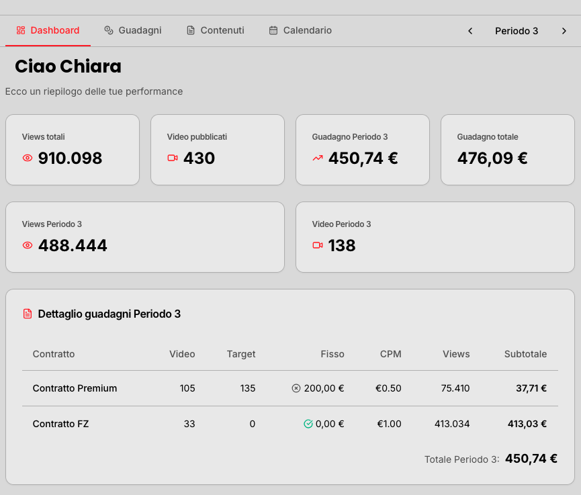Click the eye icon in Views totali card

(28, 159)
